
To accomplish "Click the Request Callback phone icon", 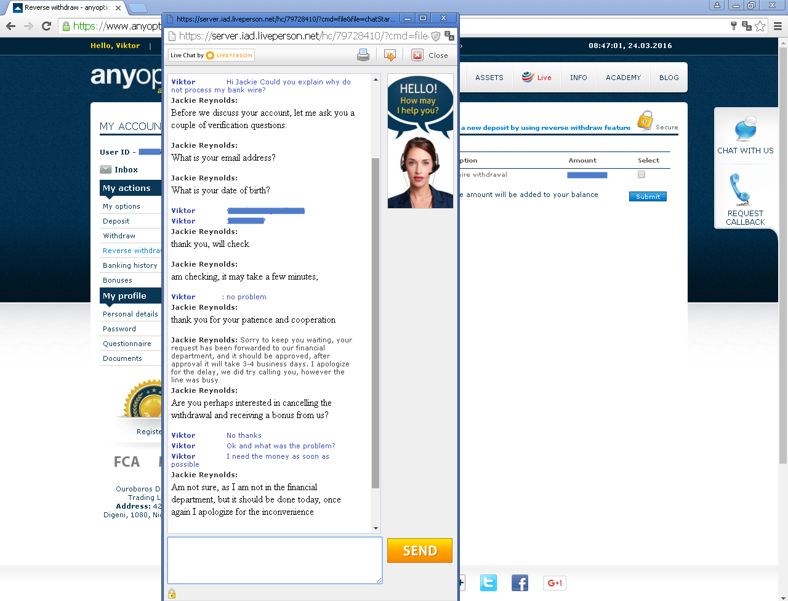I will [741, 190].
